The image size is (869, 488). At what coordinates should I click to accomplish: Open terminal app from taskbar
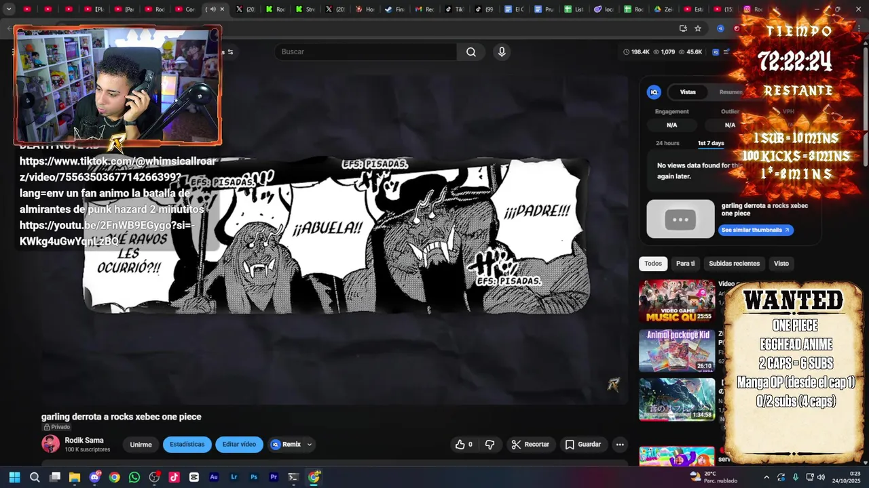293,477
